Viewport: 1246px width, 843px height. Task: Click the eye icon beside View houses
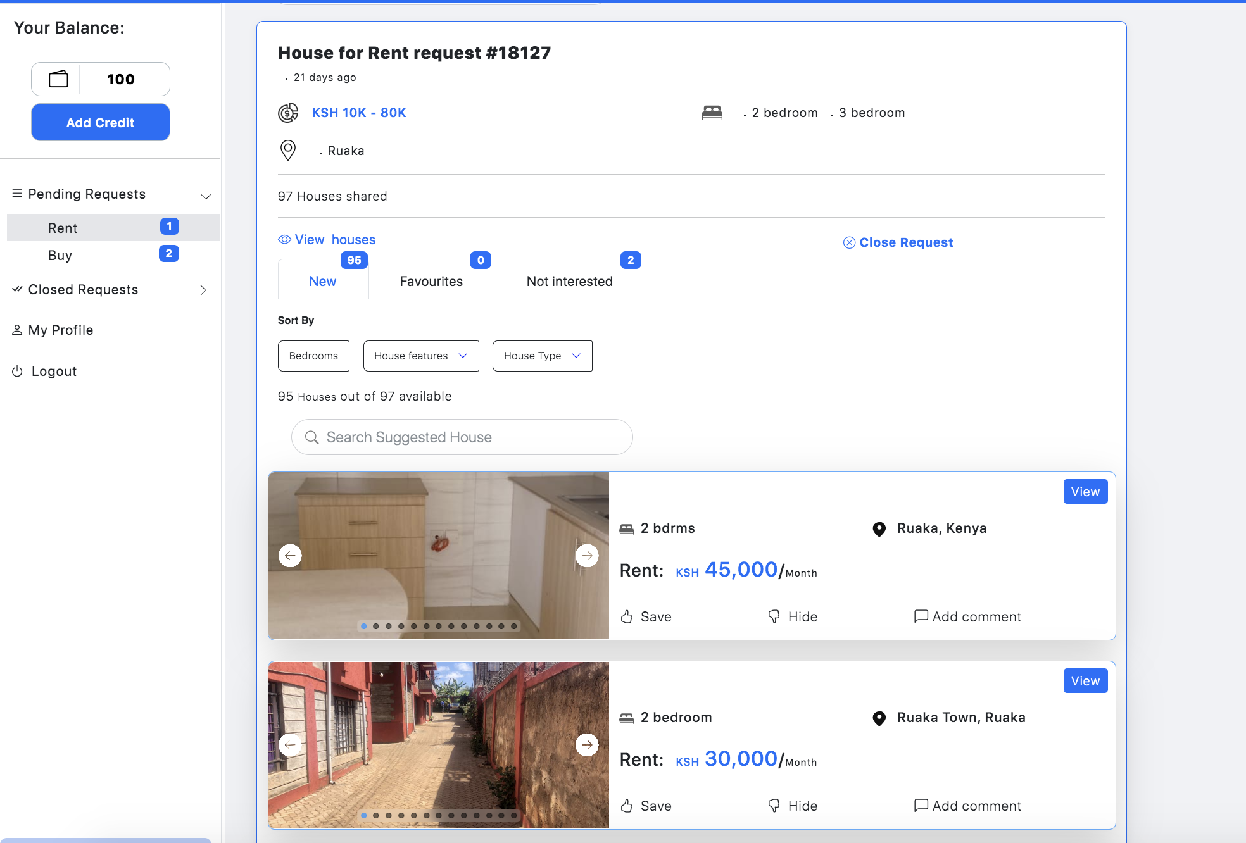point(285,240)
